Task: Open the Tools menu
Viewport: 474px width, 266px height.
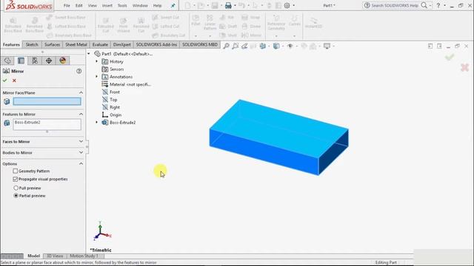Action: 122,5
